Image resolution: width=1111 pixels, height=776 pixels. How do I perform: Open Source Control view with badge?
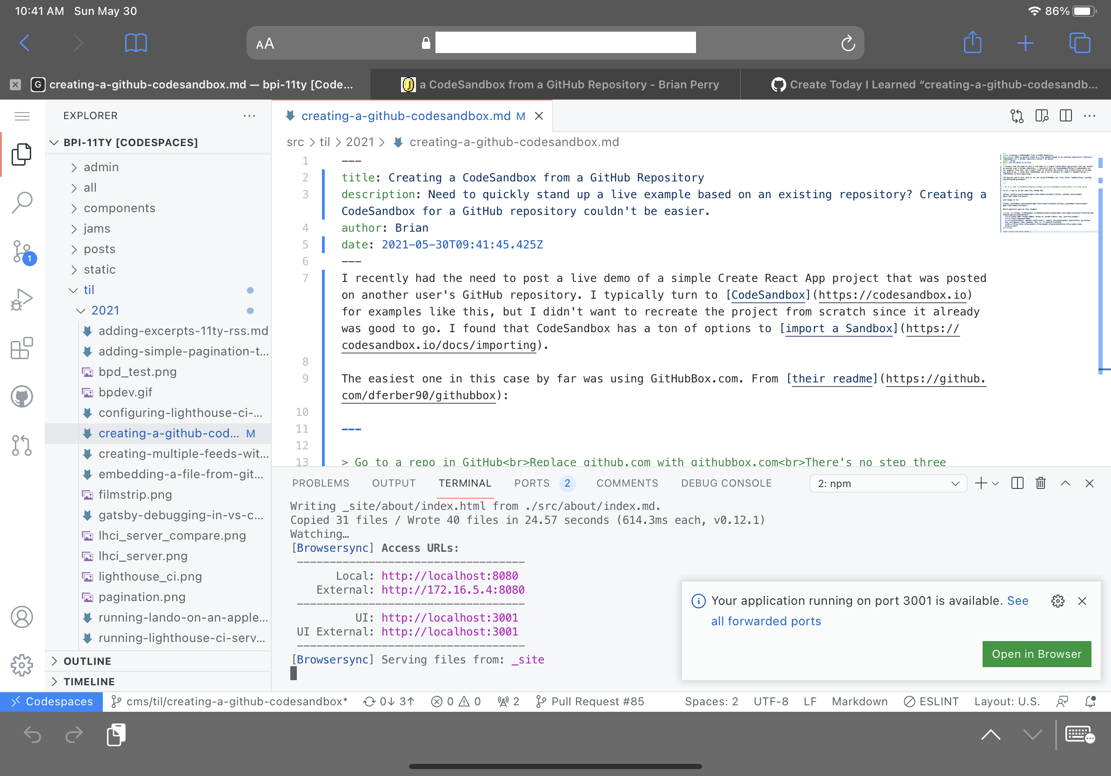point(22,251)
